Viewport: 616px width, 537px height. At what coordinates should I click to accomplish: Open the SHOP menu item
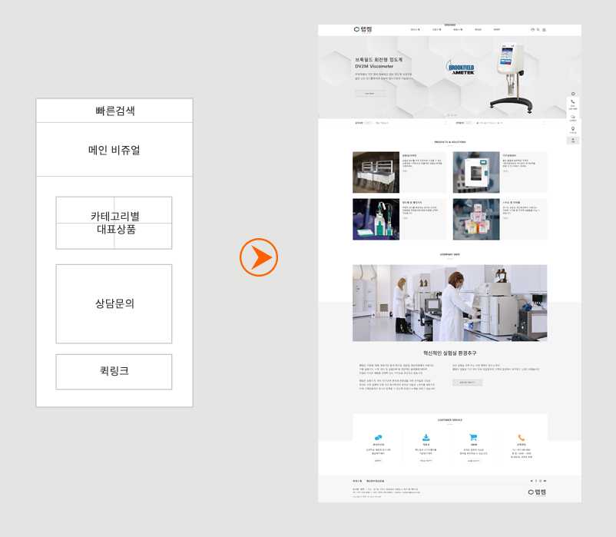point(497,30)
